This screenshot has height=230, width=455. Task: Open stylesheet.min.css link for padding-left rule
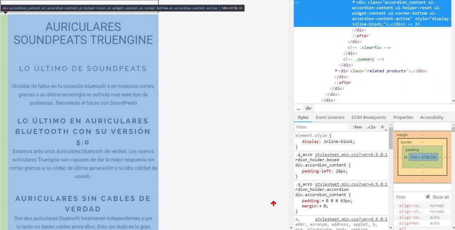click(x=351, y=155)
